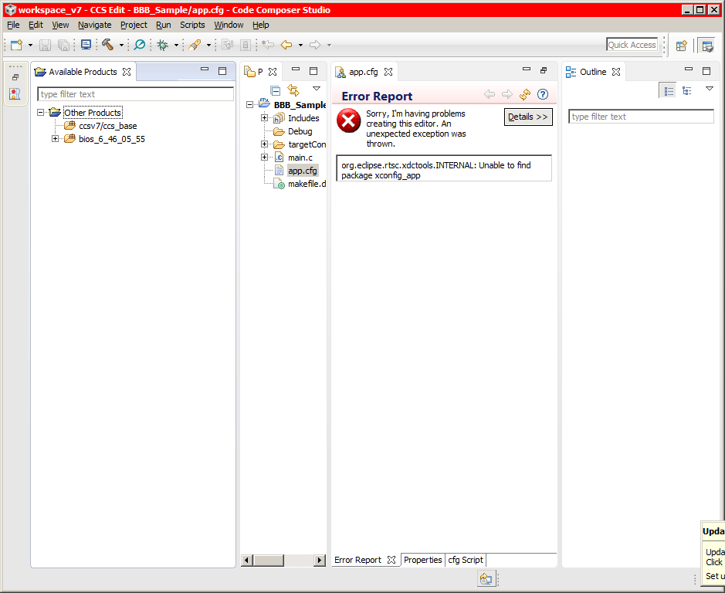Screen dimensions: 725x593
Task: Open the Back navigation history dropdown
Action: 300,46
